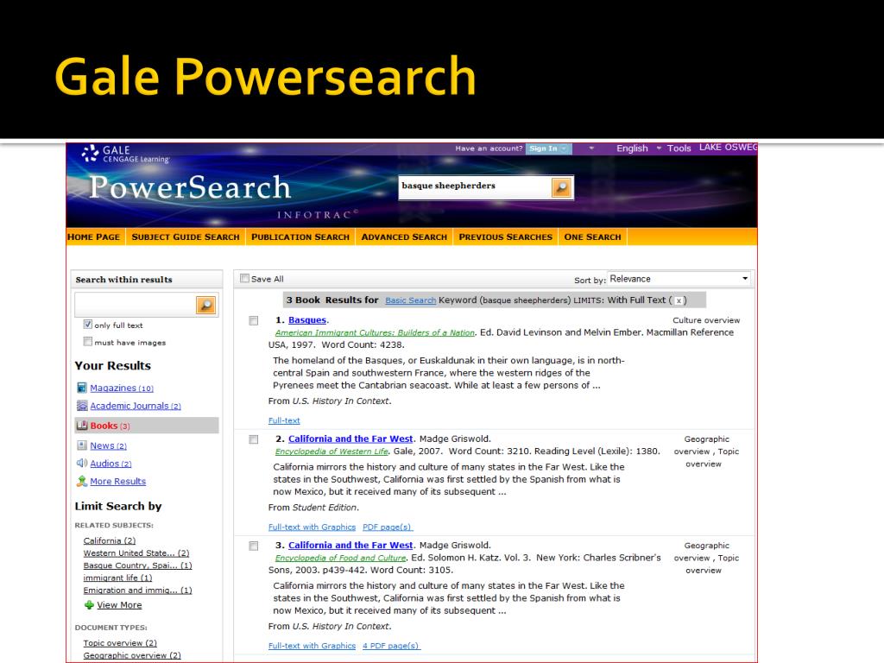Open the One Search tab
The image size is (884, 663).
click(592, 237)
